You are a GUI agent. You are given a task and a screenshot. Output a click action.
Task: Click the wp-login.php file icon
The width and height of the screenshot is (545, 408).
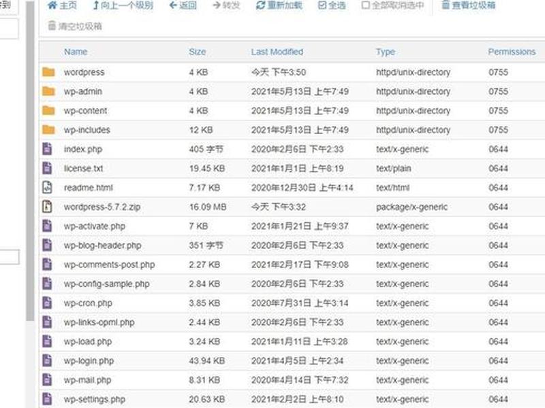[x=47, y=361]
